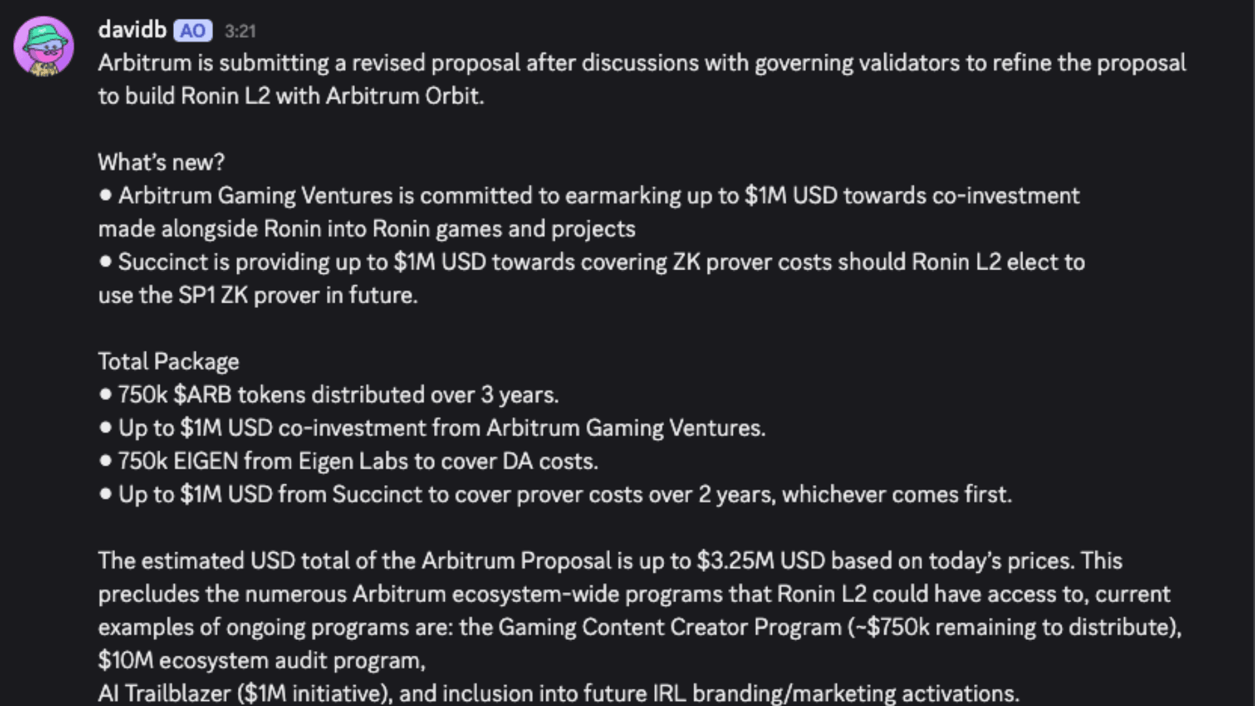Click the "Gaming Content Creator Program" text
The width and height of the screenshot is (1255, 706).
click(669, 628)
